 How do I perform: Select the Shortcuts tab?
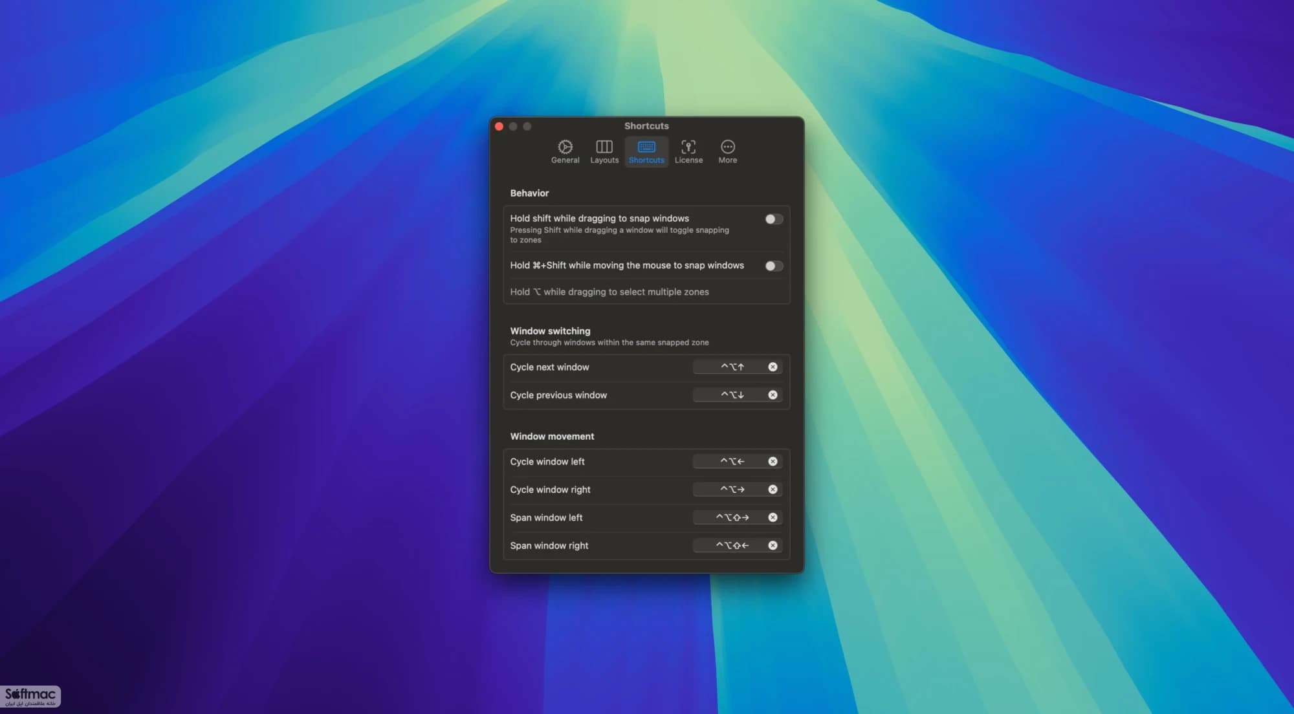coord(646,152)
